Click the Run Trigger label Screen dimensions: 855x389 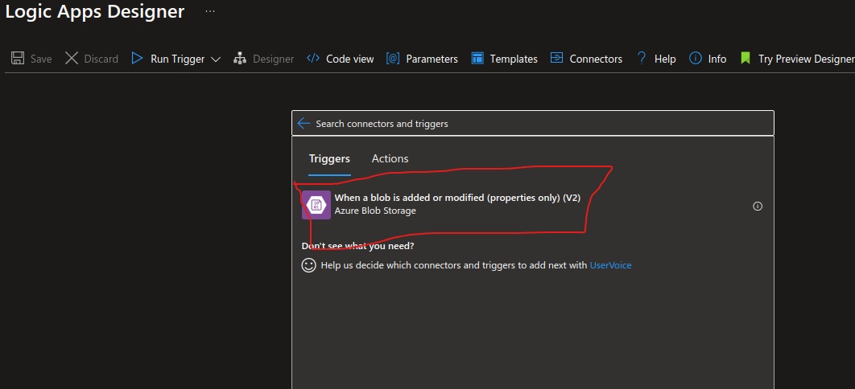click(x=178, y=59)
